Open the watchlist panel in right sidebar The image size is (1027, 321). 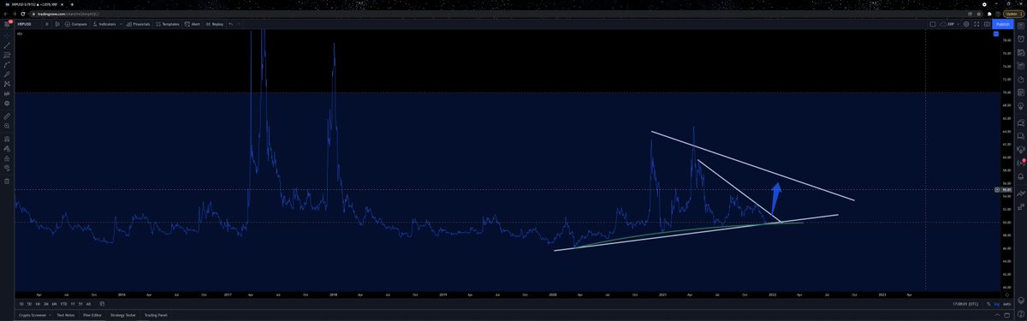click(1021, 26)
